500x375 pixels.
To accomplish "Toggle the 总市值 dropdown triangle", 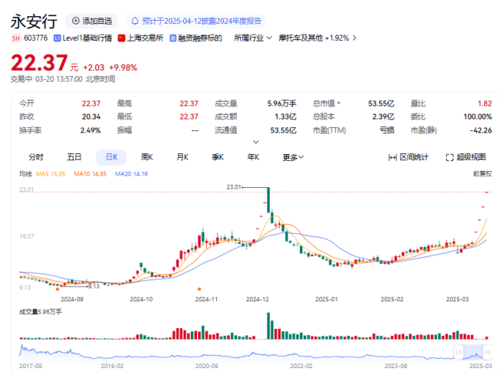I will [x=338, y=103].
